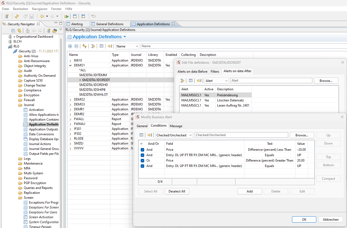
Task: Click the Add button
Action: point(250,191)
